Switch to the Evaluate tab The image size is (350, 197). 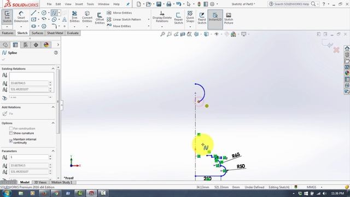[x=73, y=33]
